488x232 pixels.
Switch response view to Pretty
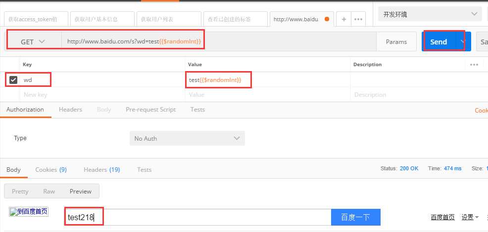point(20,192)
